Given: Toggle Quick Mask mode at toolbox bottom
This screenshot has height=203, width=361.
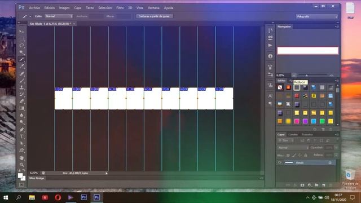Looking at the screenshot, I should pyautogui.click(x=21, y=184).
